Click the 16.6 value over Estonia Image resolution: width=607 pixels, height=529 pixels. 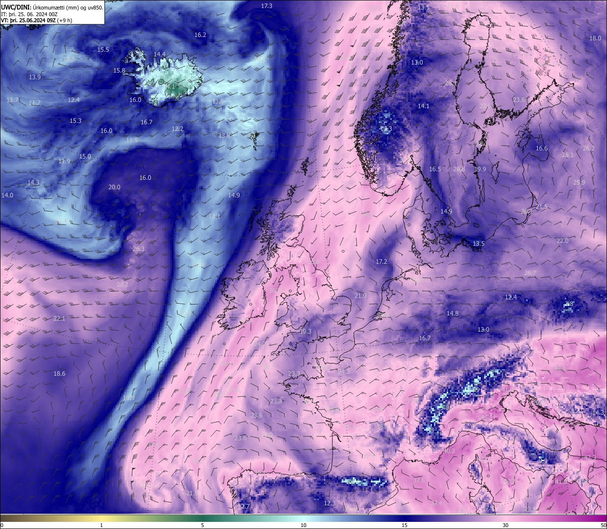pyautogui.click(x=542, y=148)
